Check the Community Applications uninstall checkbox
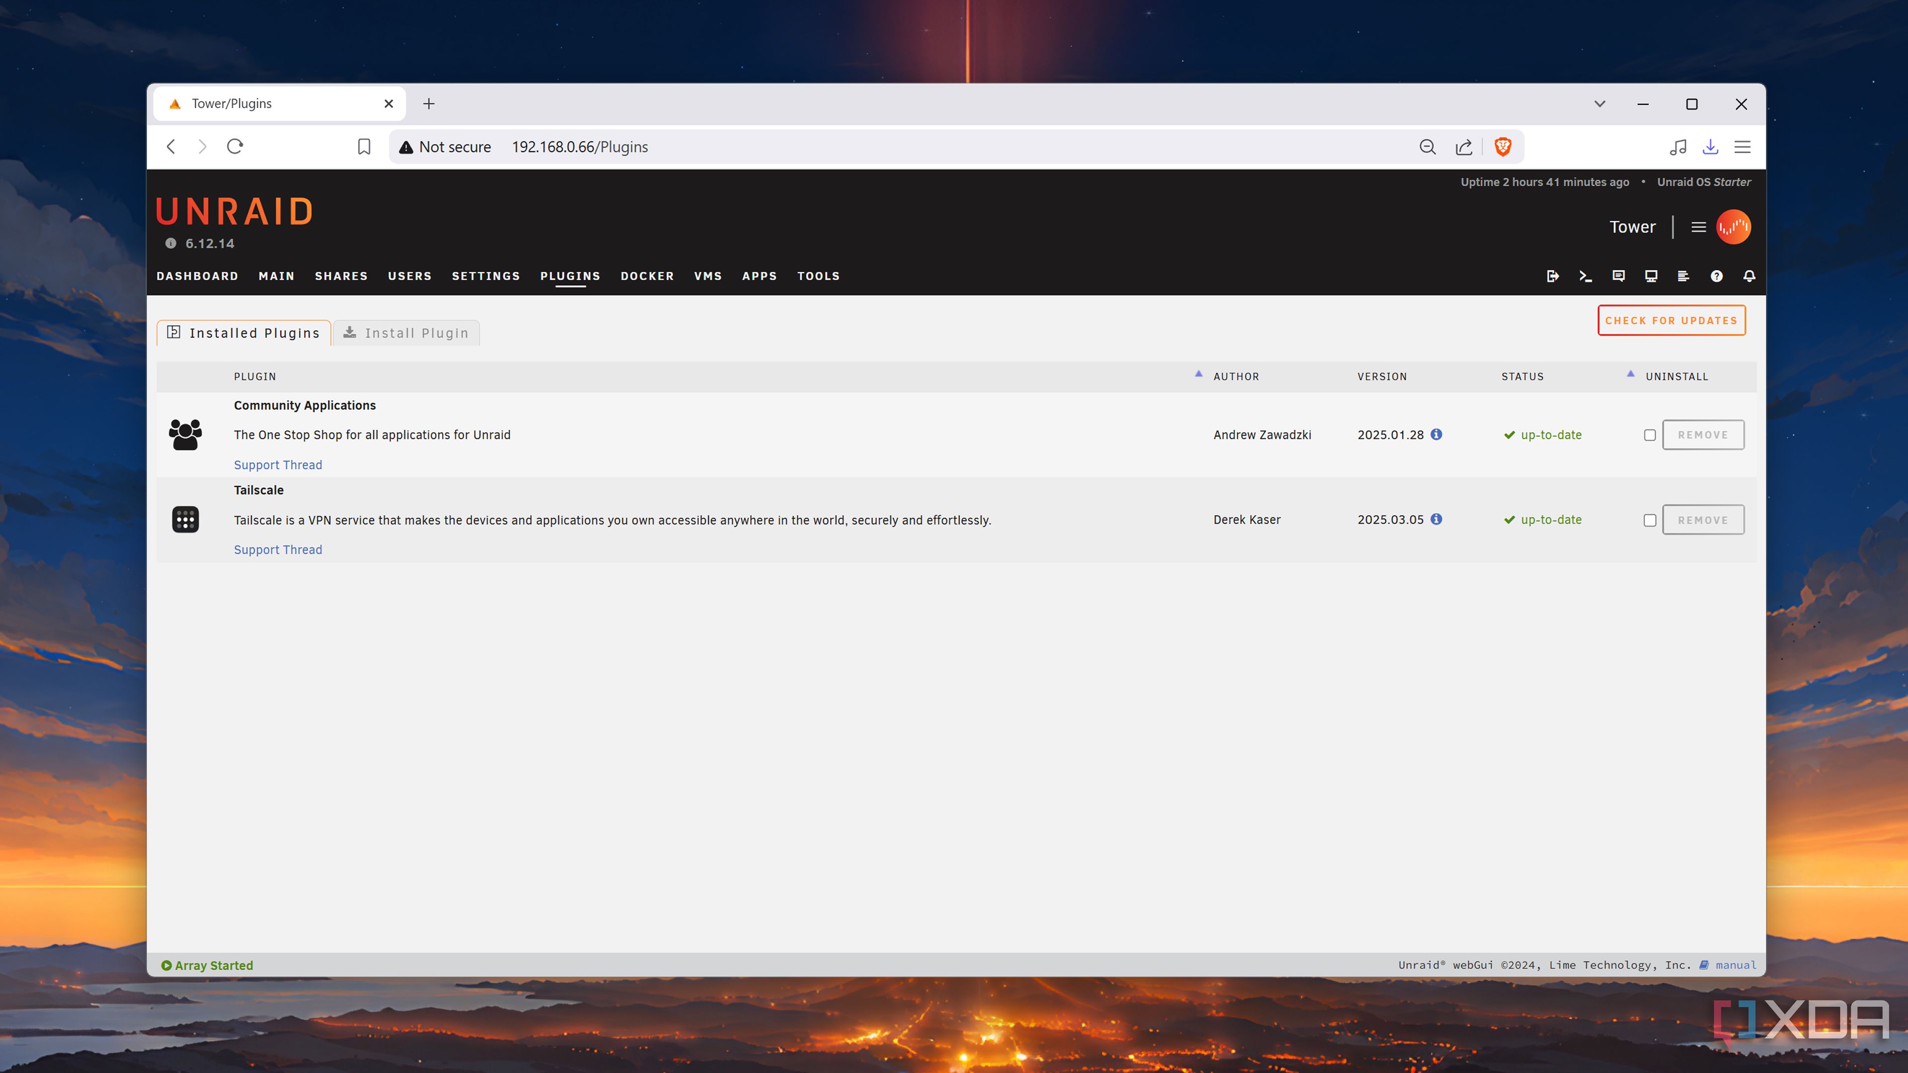This screenshot has width=1908, height=1073. (1650, 436)
